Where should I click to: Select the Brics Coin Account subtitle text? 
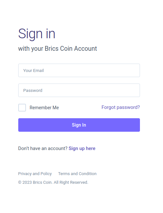[71, 49]
